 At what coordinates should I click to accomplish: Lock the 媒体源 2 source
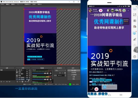pyautogui.click(x=29, y=70)
